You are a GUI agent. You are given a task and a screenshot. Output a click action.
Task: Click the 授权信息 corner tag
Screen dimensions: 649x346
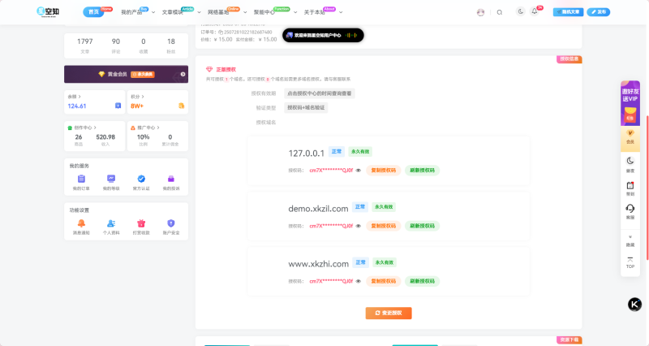(x=569, y=59)
